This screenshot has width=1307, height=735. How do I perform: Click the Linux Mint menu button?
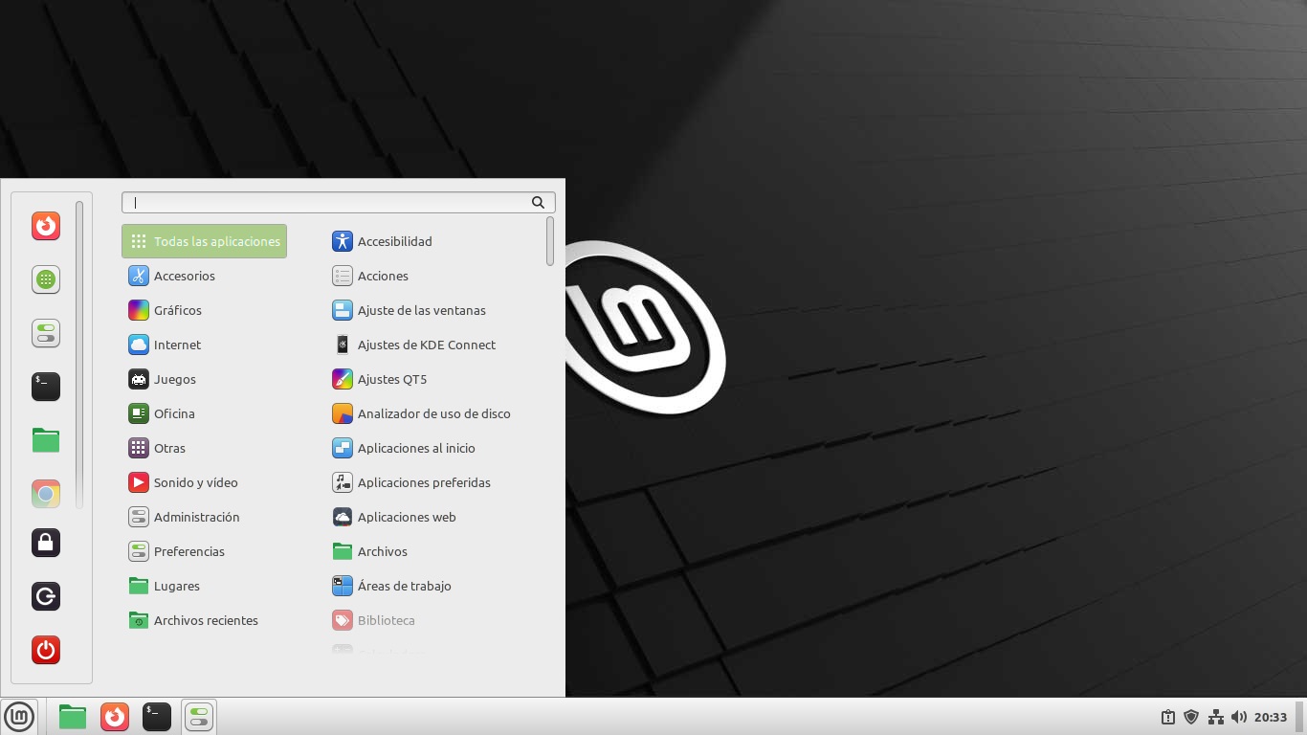click(x=19, y=716)
